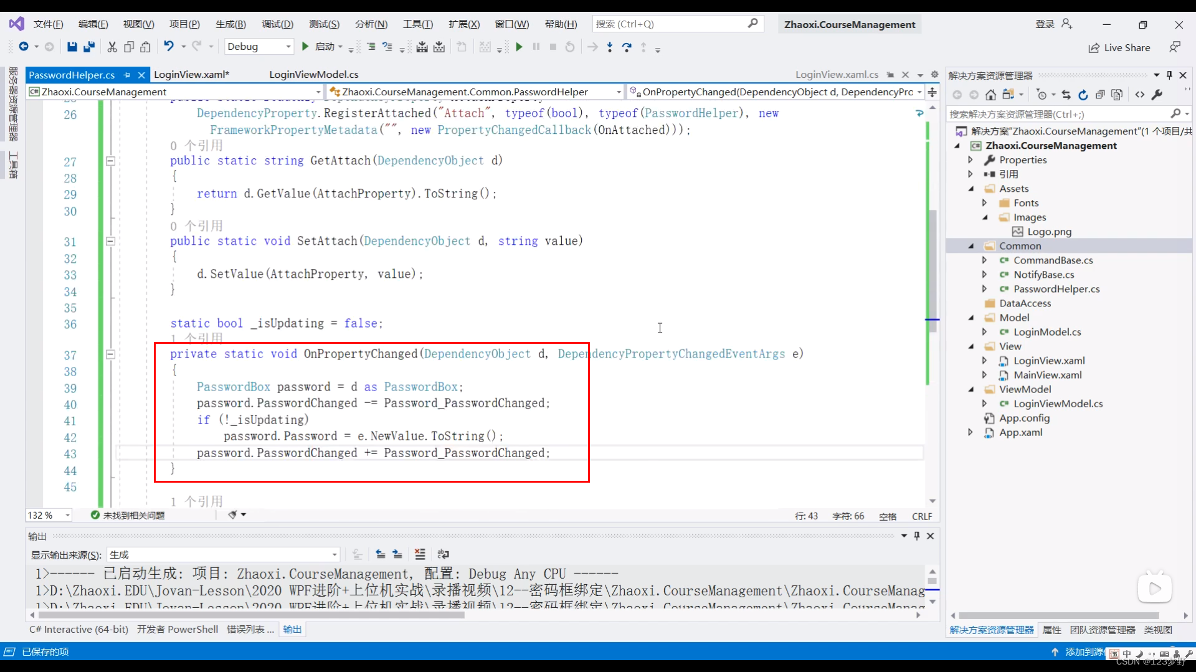Switch to LoginView.xaml* tab

[x=191, y=74]
